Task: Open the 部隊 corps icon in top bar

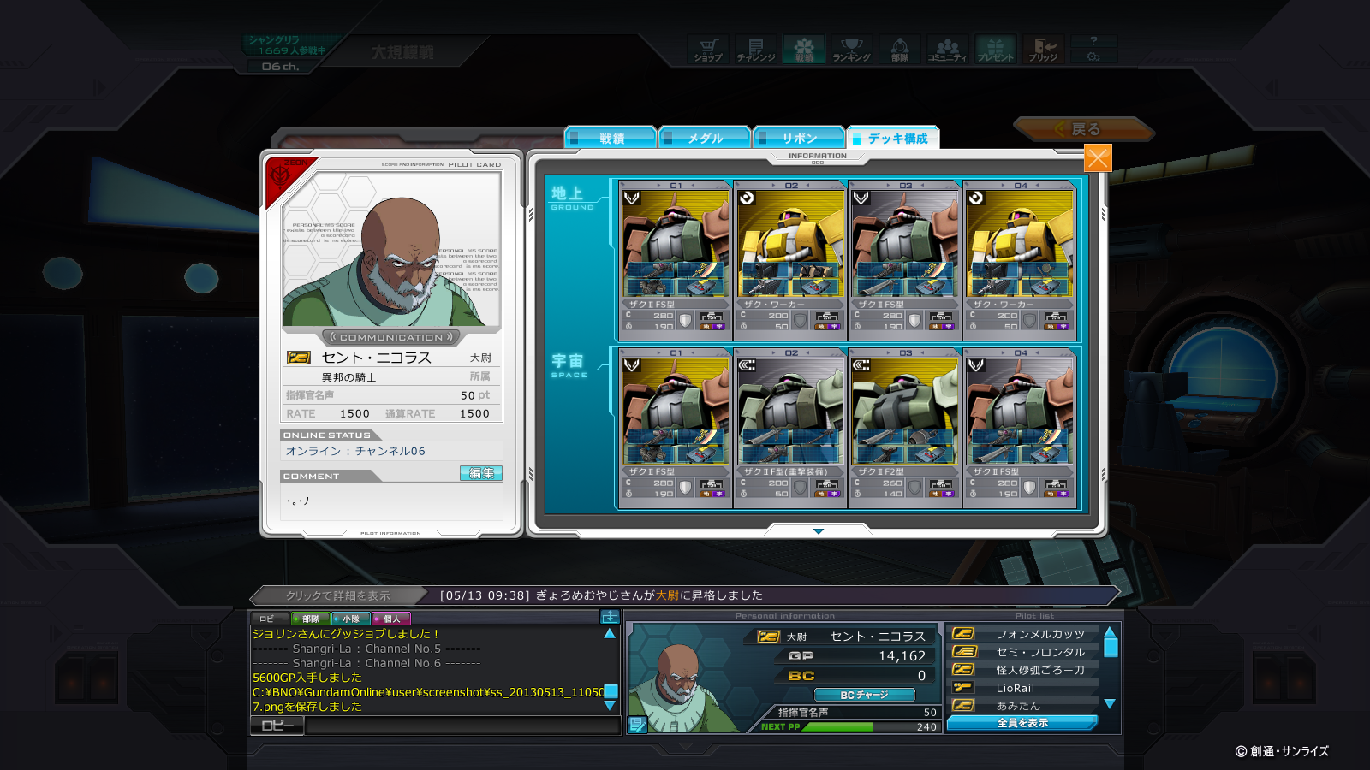Action: pyautogui.click(x=900, y=49)
